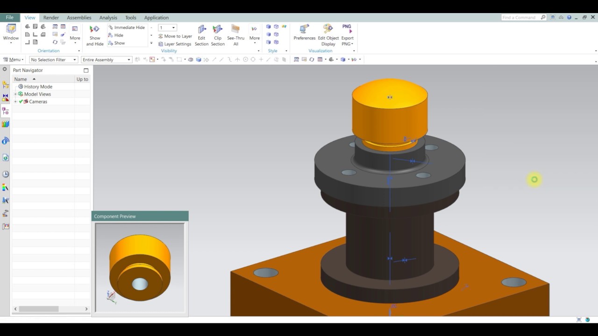This screenshot has height=336, width=598.
Task: Switch to the Render tab
Action: click(x=51, y=18)
